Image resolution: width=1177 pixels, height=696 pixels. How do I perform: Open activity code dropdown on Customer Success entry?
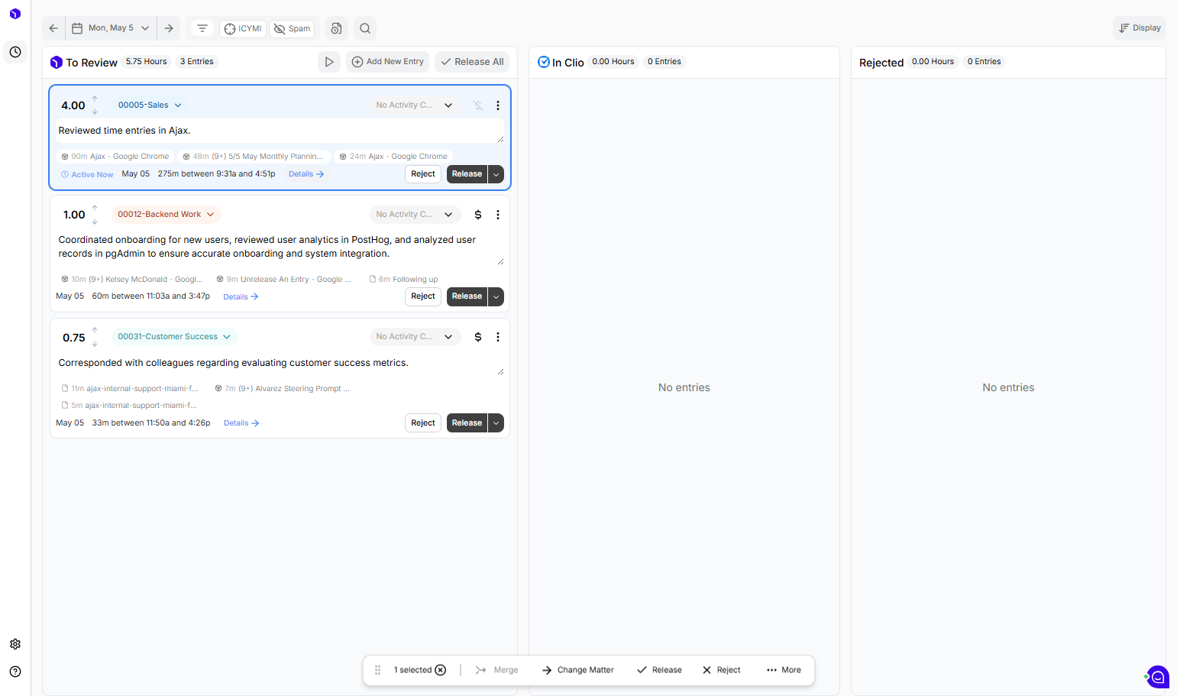point(415,337)
